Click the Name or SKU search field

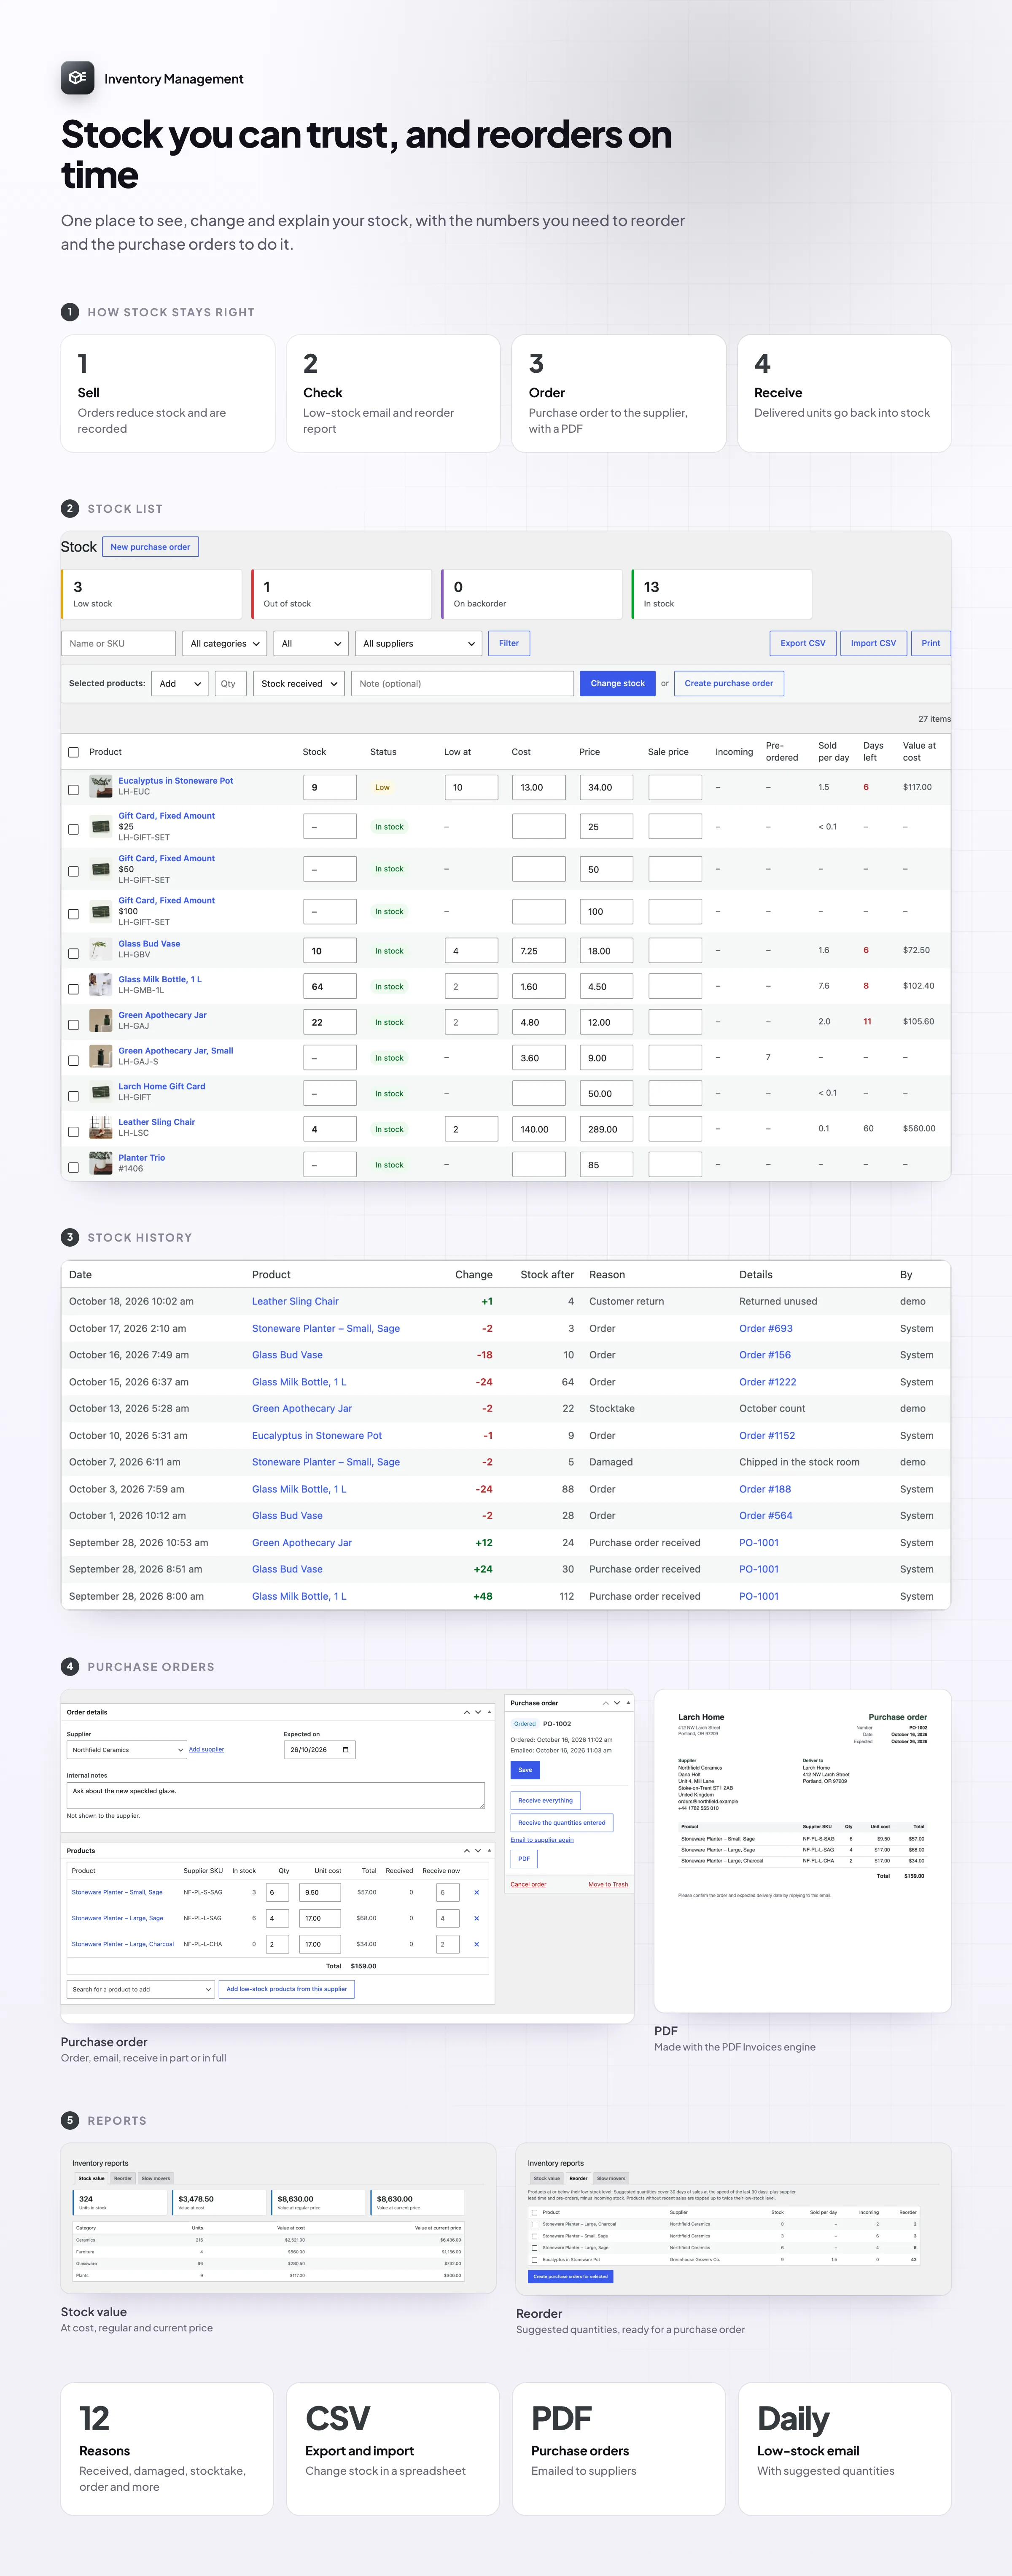click(x=119, y=643)
